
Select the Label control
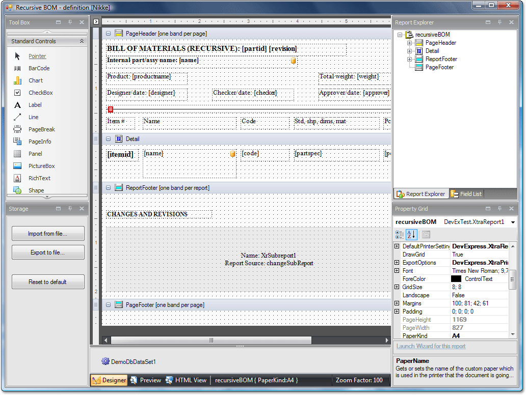pyautogui.click(x=35, y=105)
